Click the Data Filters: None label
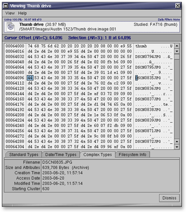 pyautogui.click(x=169, y=20)
